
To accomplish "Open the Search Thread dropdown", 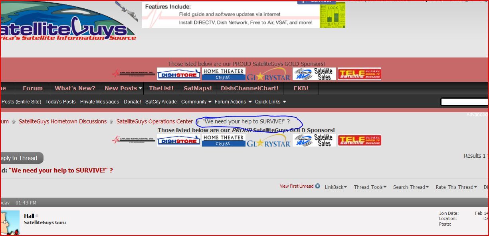I will (x=411, y=187).
